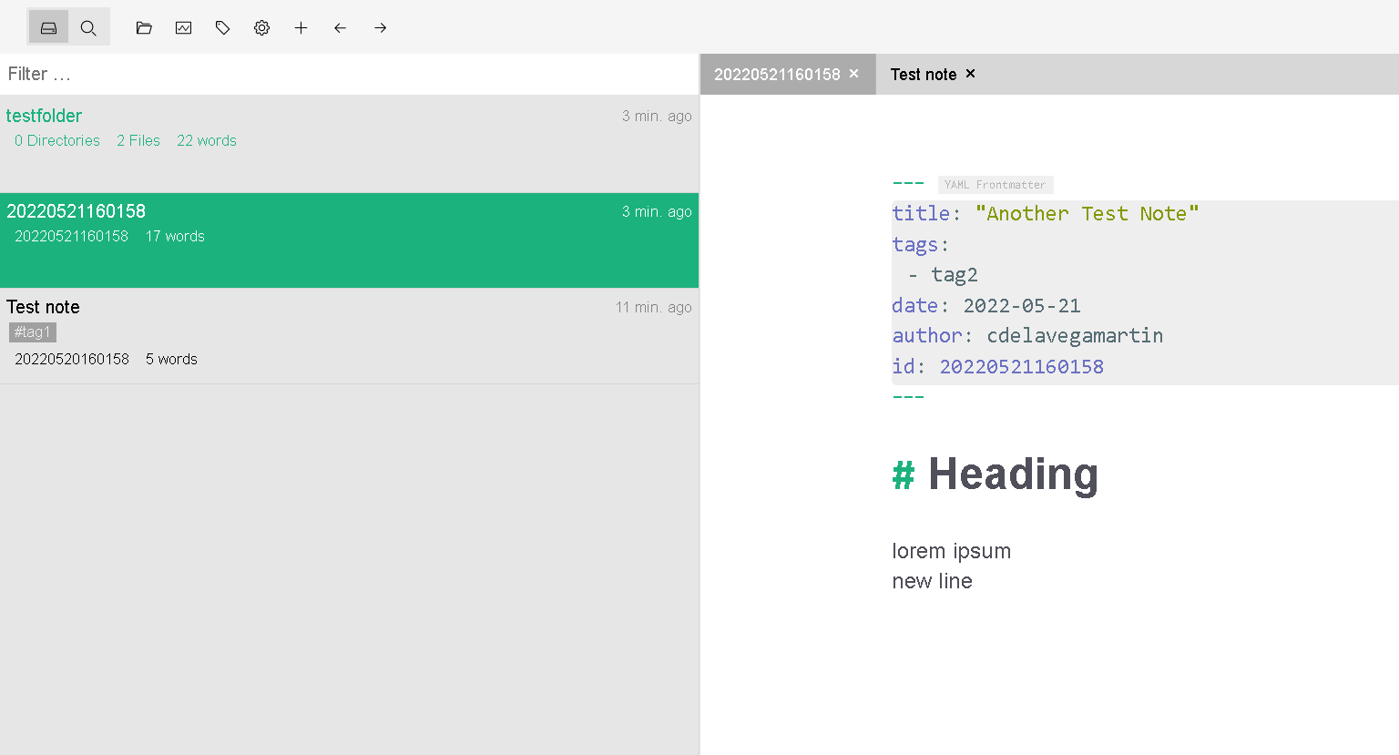The height and width of the screenshot is (755, 1399).
Task: Open the note titled Test note
Action: pyautogui.click(x=43, y=307)
